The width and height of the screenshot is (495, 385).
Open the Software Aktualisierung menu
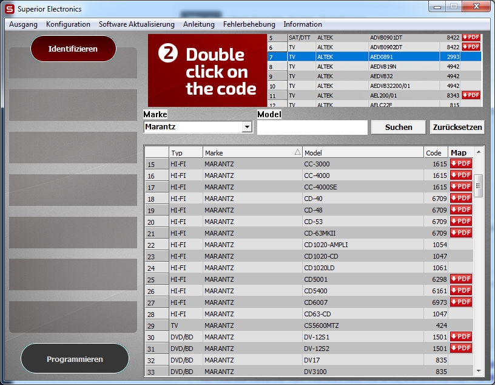[136, 24]
